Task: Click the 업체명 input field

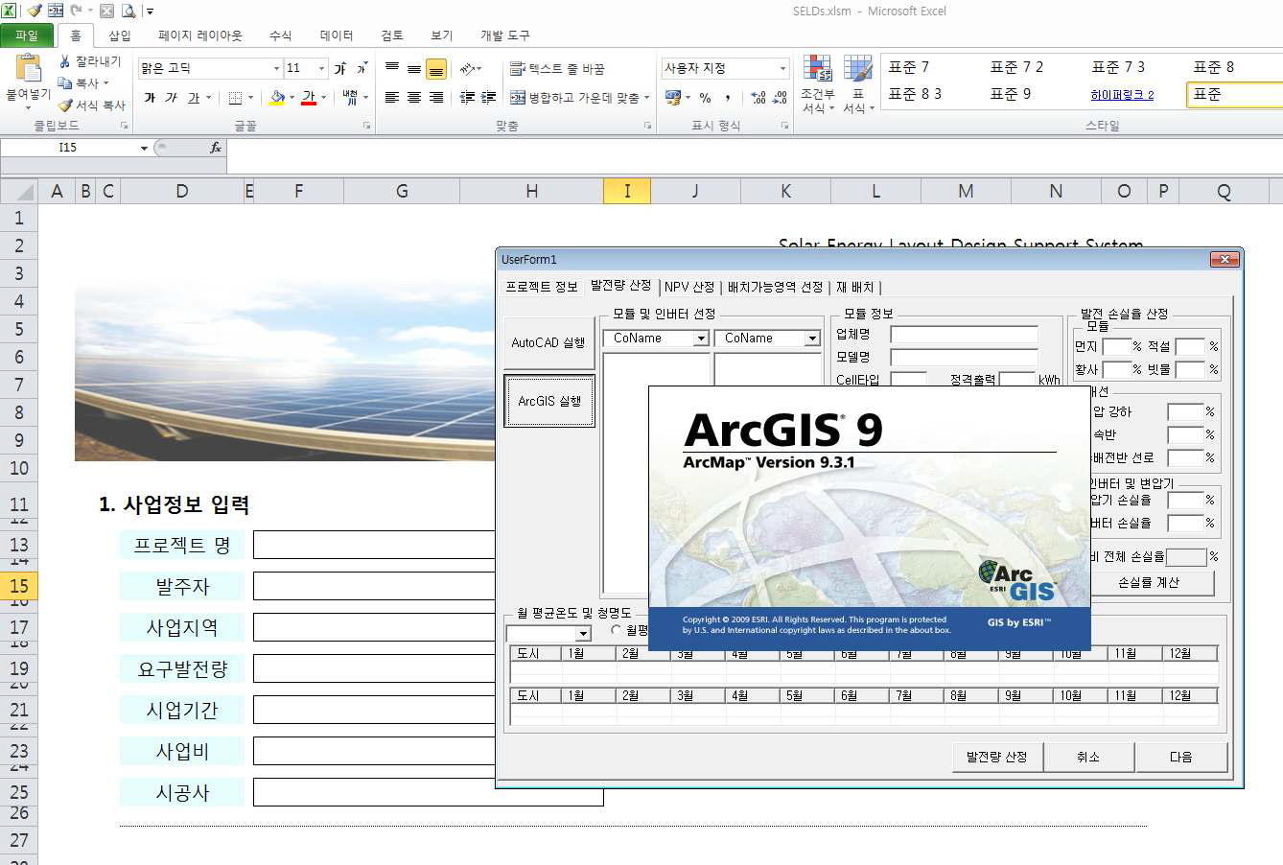Action: (964, 335)
